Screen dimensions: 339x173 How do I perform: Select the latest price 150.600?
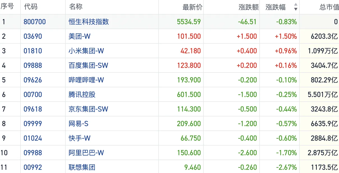pos(189,153)
